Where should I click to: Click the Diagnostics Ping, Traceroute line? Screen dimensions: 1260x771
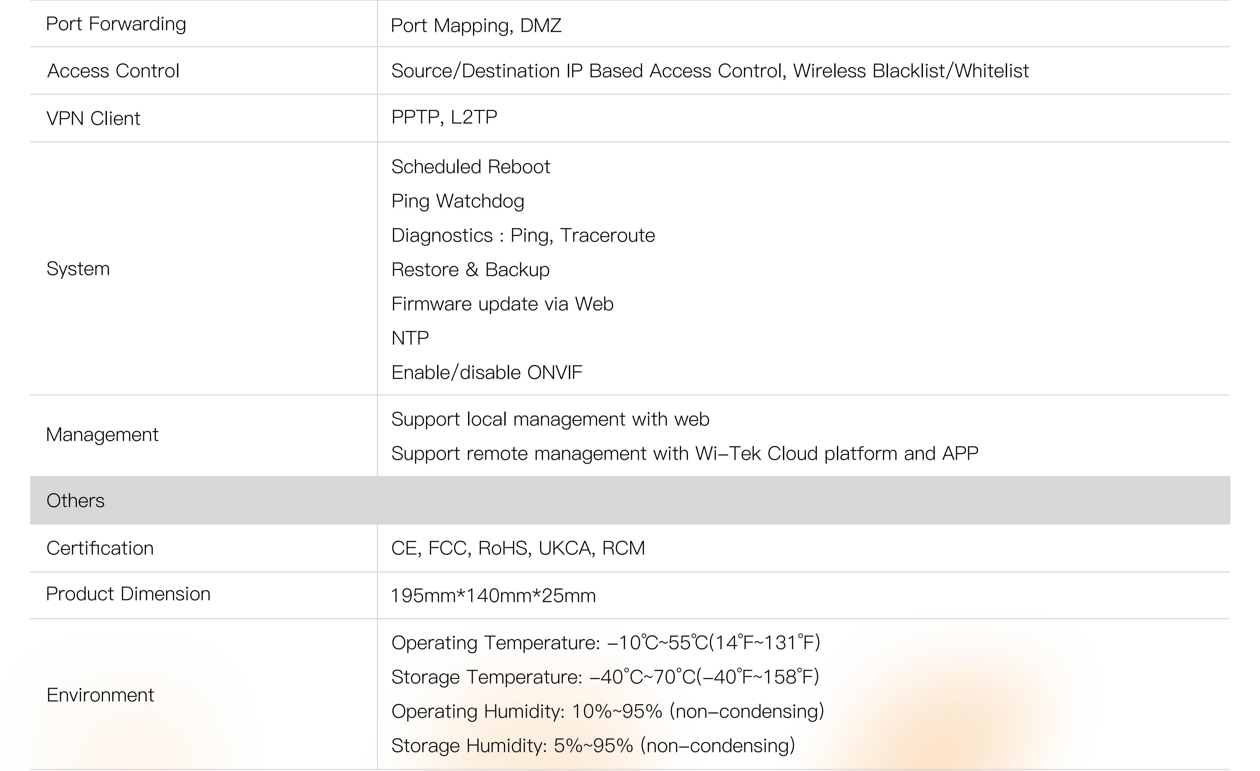click(523, 235)
